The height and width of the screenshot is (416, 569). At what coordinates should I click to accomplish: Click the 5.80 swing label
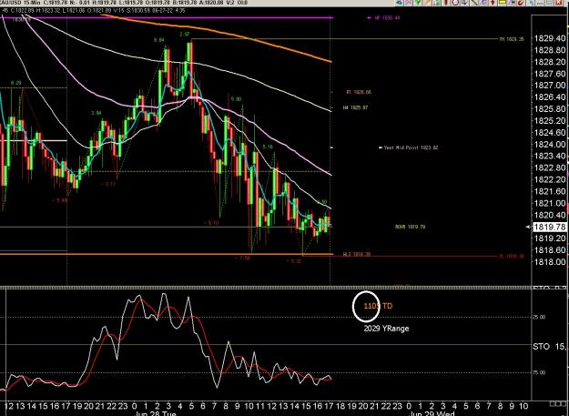coord(236,98)
